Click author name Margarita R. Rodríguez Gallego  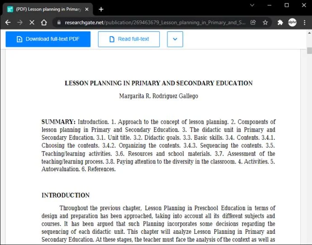159,96
